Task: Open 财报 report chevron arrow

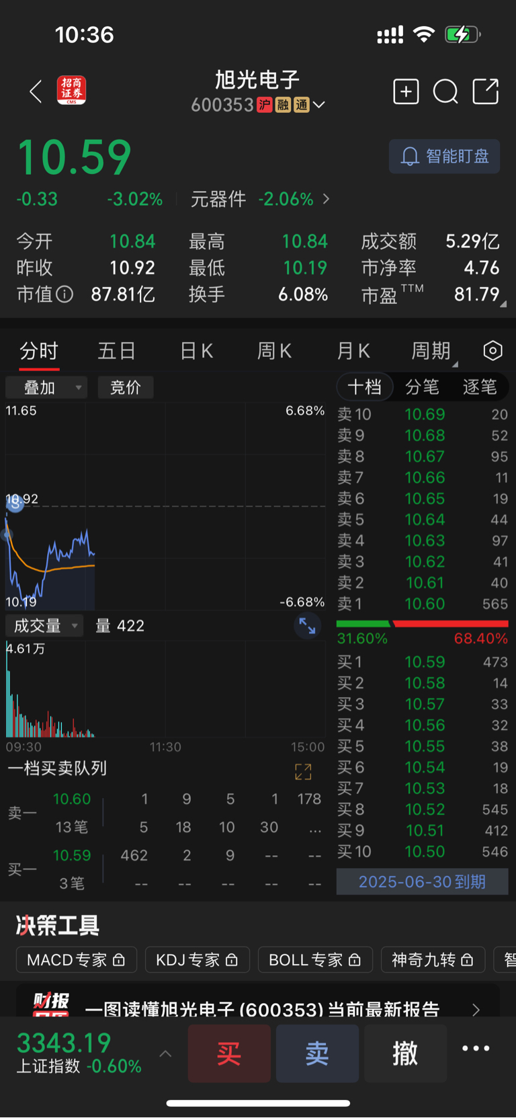Action: 476,1009
